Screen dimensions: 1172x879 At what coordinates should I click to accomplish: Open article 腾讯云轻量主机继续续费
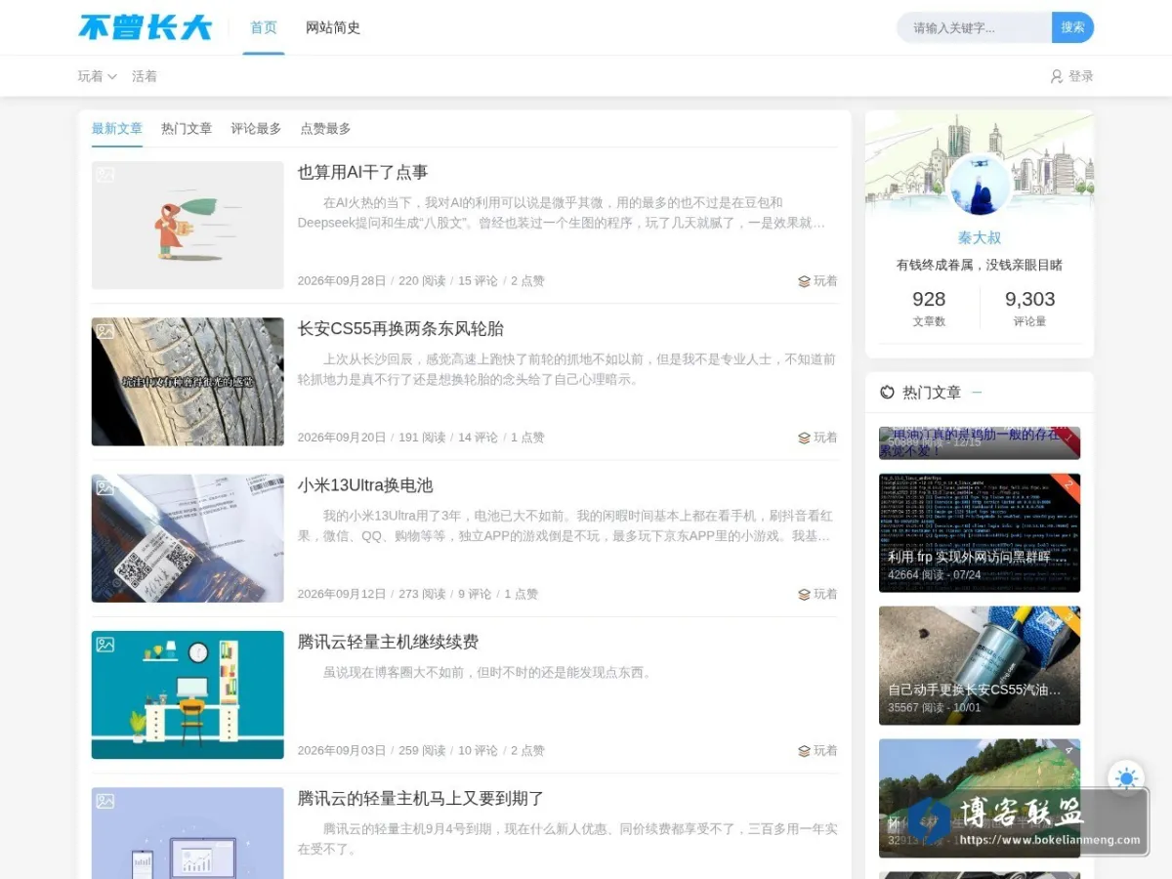tap(388, 642)
